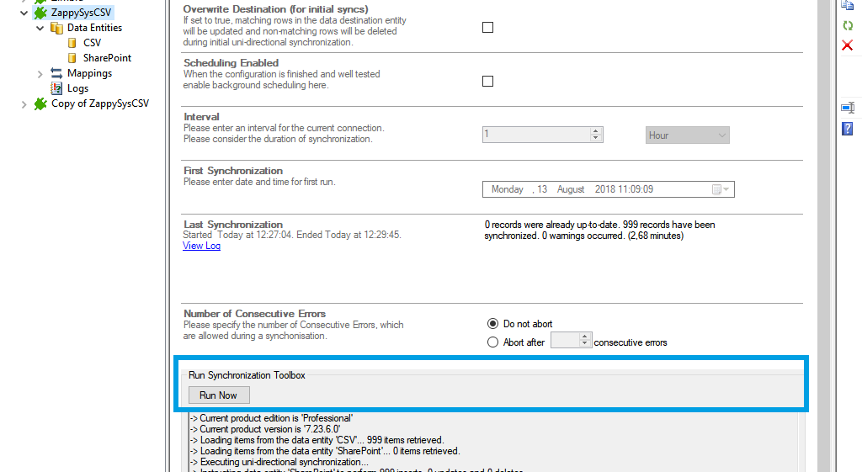Image resolution: width=862 pixels, height=472 pixels.
Task: Click the red X delete icon
Action: tap(848, 45)
